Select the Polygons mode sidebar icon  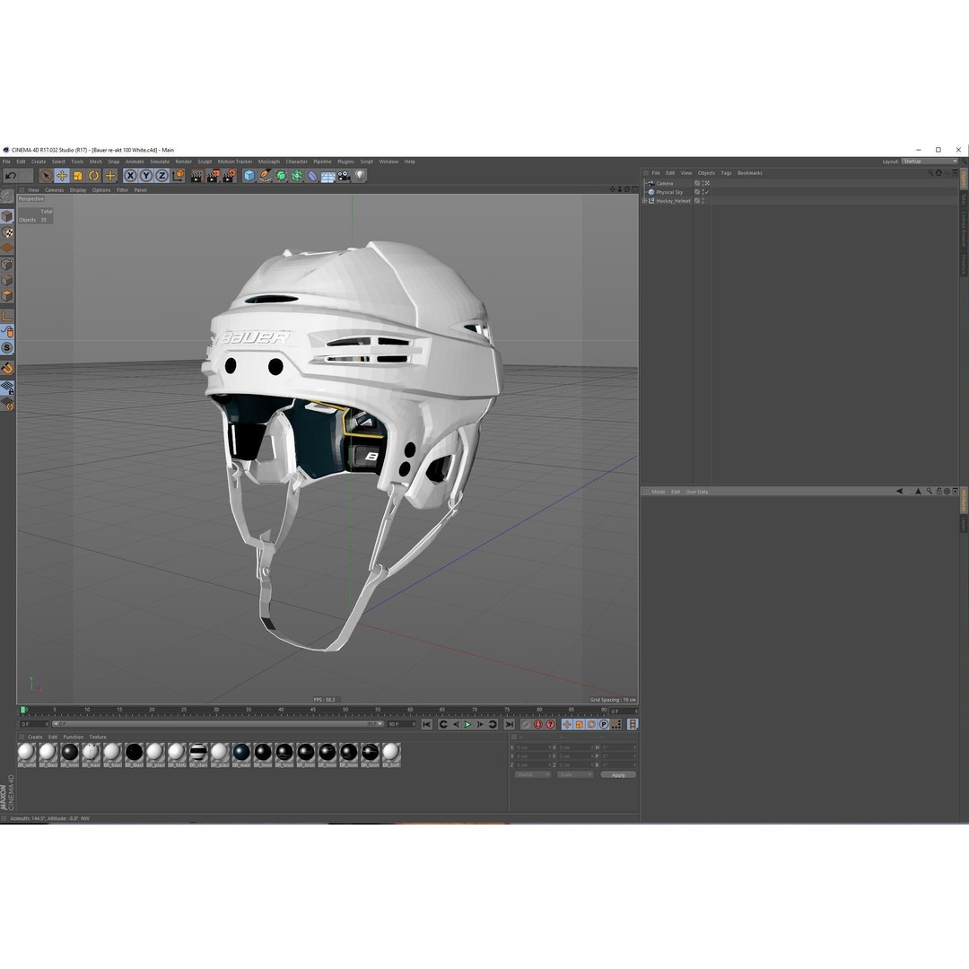tap(7, 297)
